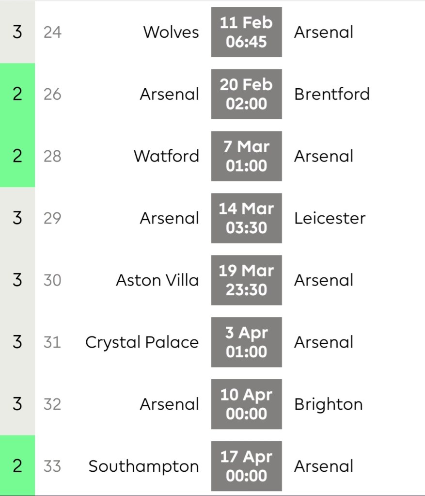Open the 17 Apr 00:00 date box
The image size is (425, 496).
246,466
